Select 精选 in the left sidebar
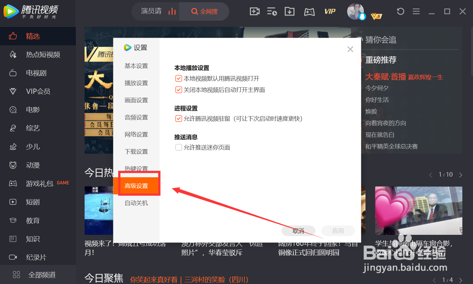Screen dimensions: 473x284 38,36
